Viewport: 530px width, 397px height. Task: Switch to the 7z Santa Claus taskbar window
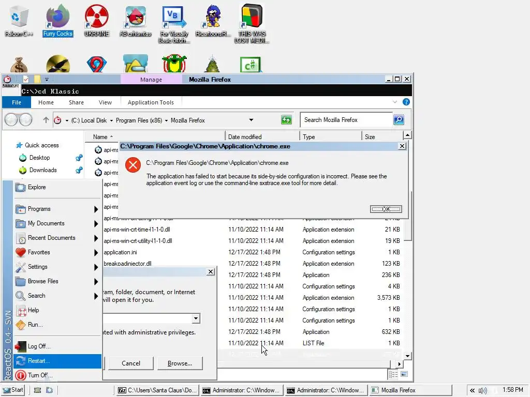157,390
